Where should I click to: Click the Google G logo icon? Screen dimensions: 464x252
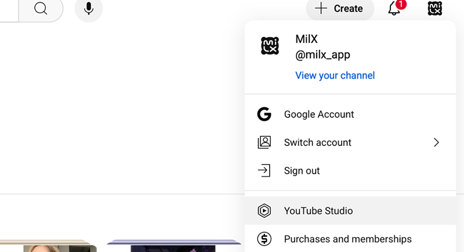pyautogui.click(x=264, y=114)
